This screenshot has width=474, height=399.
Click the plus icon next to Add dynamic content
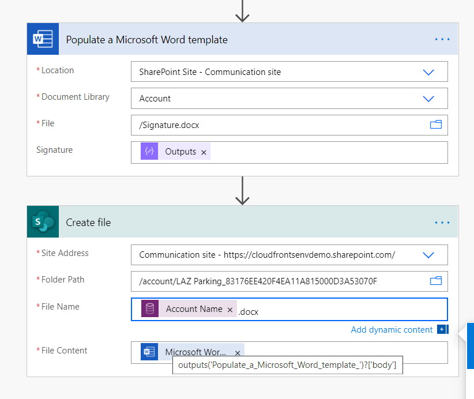coord(442,329)
